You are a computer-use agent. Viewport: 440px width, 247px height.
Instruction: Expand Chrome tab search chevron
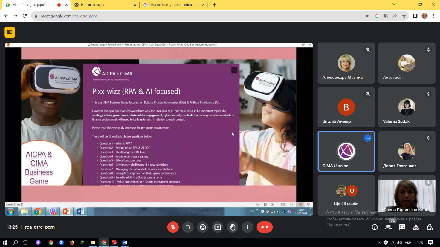coord(394,4)
